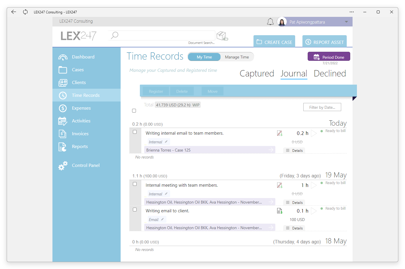This screenshot has width=405, height=269.
Task: Click the dark corner expander below toolbar
Action: [354, 98]
